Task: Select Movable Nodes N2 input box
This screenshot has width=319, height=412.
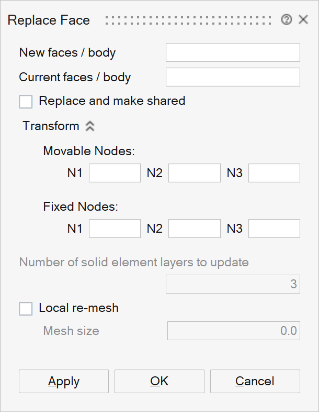Action: (x=194, y=173)
